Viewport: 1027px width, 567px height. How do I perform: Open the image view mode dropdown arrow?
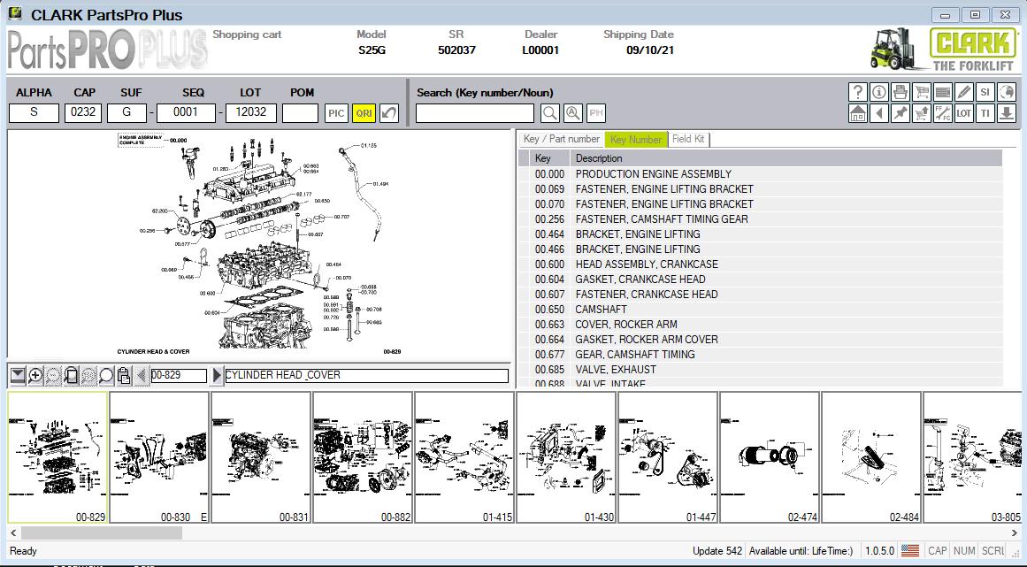point(18,375)
